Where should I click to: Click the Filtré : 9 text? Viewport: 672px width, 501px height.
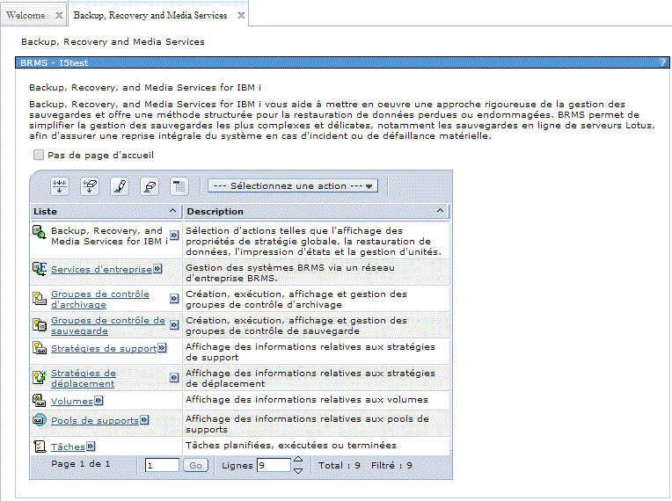point(391,466)
